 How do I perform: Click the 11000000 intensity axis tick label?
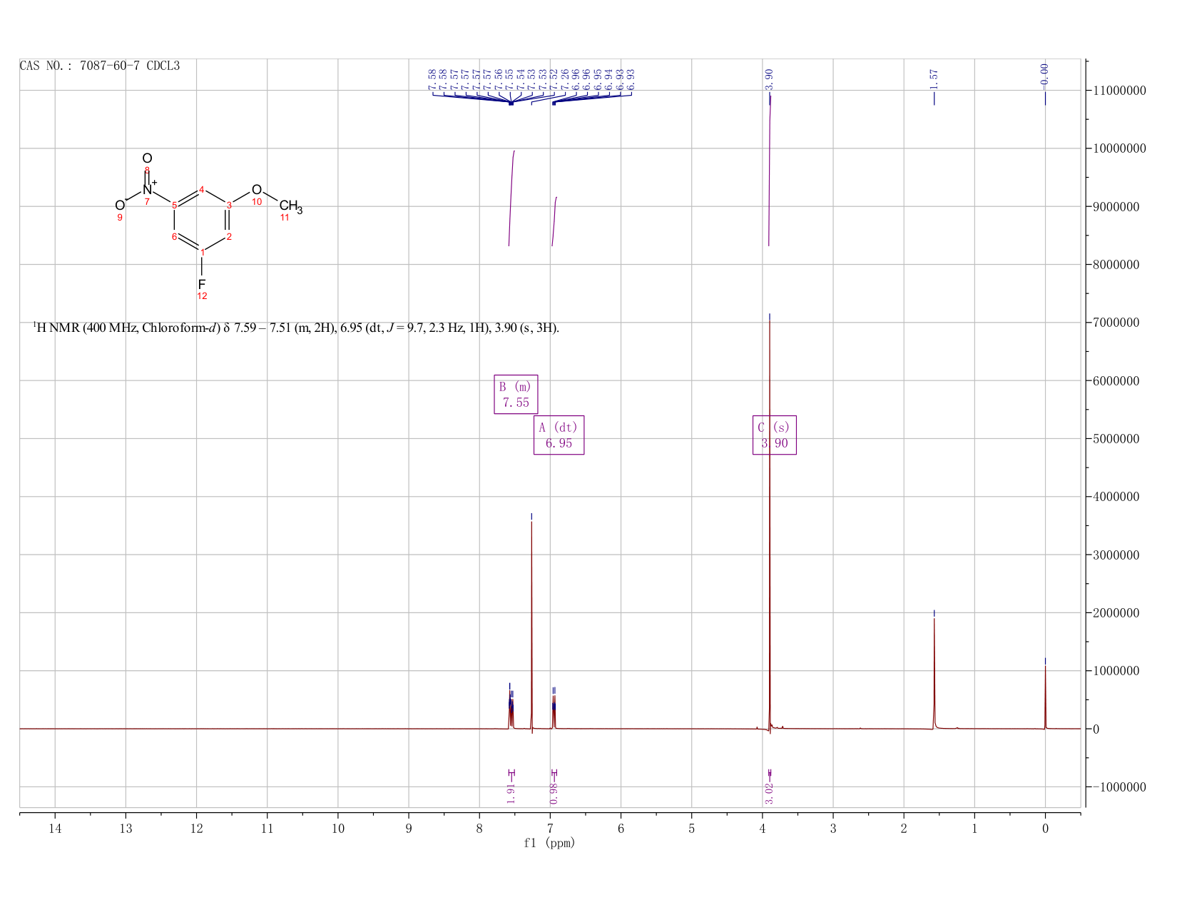coord(1119,91)
